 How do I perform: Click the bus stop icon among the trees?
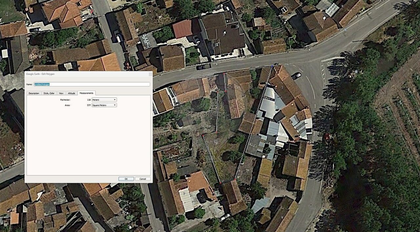tap(356, 71)
